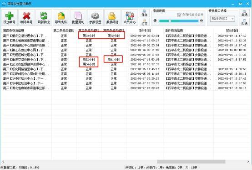
Task: Click the 全选 select-all button
Action: click(244, 13)
